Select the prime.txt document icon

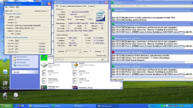pos(75,73)
